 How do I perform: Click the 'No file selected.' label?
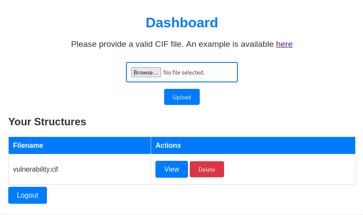[184, 72]
